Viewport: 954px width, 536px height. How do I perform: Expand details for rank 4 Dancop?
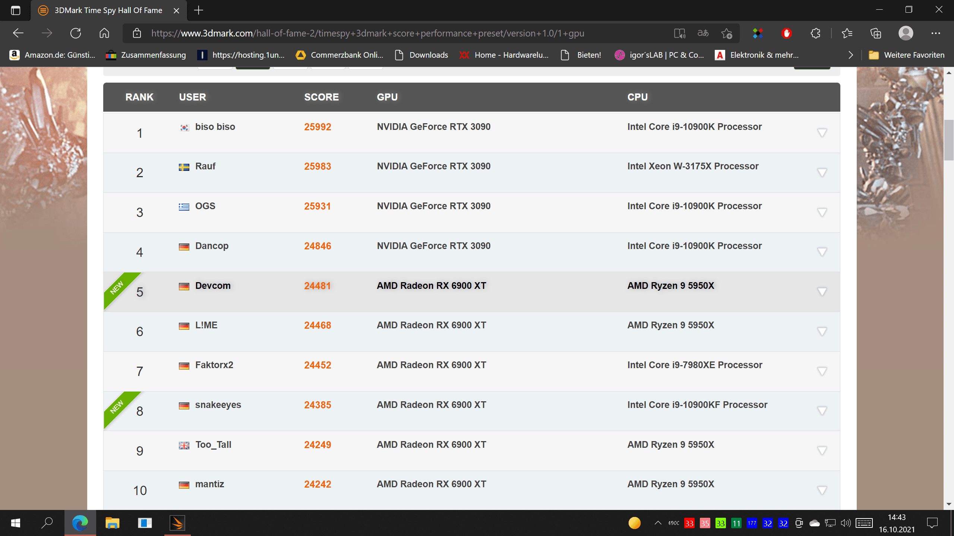(x=822, y=252)
